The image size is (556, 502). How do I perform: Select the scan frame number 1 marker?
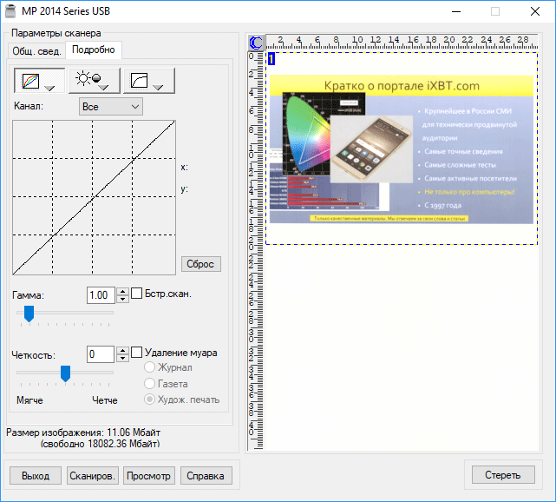coord(271,59)
